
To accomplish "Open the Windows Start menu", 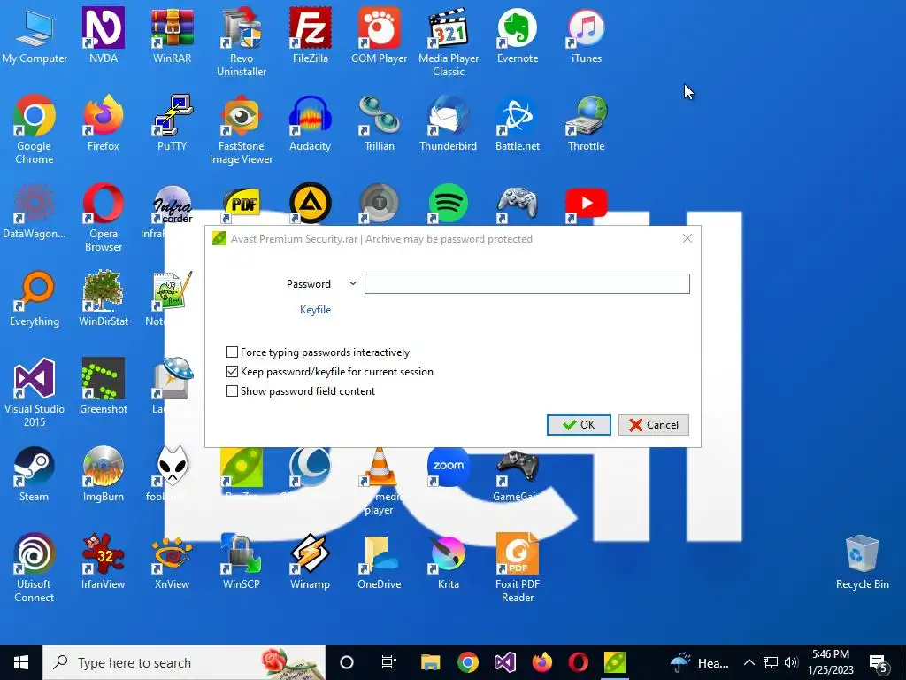I will click(21, 662).
